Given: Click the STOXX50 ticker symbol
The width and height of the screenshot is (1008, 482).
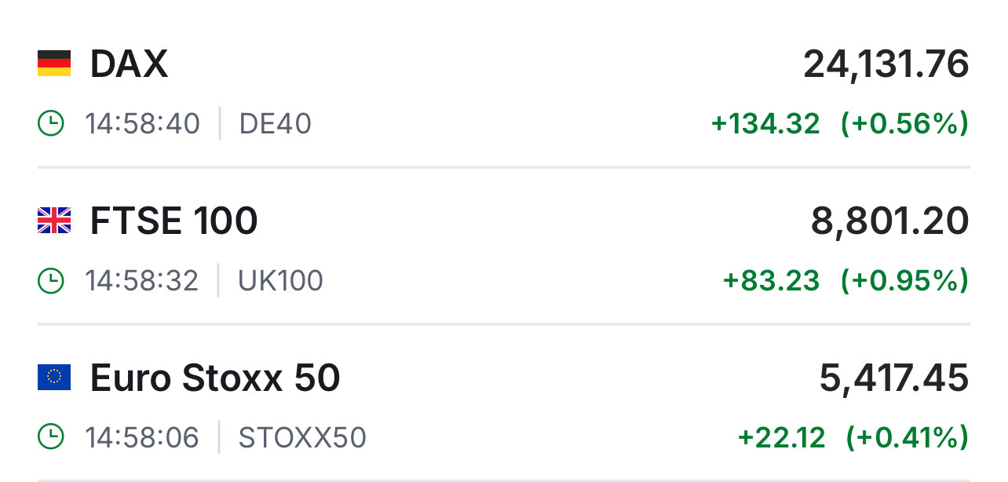Looking at the screenshot, I should 302,438.
